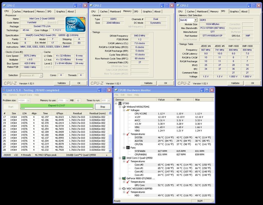263x205 pixels.
Task: Collapse the Winbond W83627DHG node
Action: click(120, 107)
